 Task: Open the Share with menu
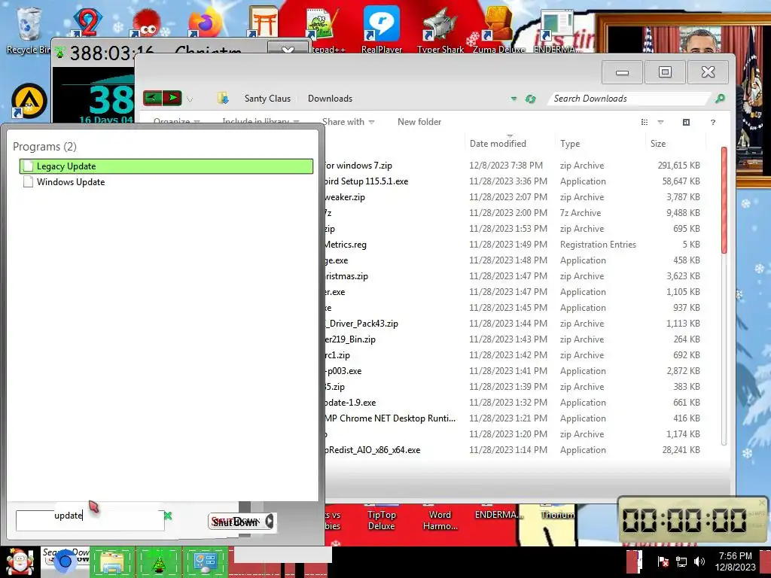click(348, 122)
